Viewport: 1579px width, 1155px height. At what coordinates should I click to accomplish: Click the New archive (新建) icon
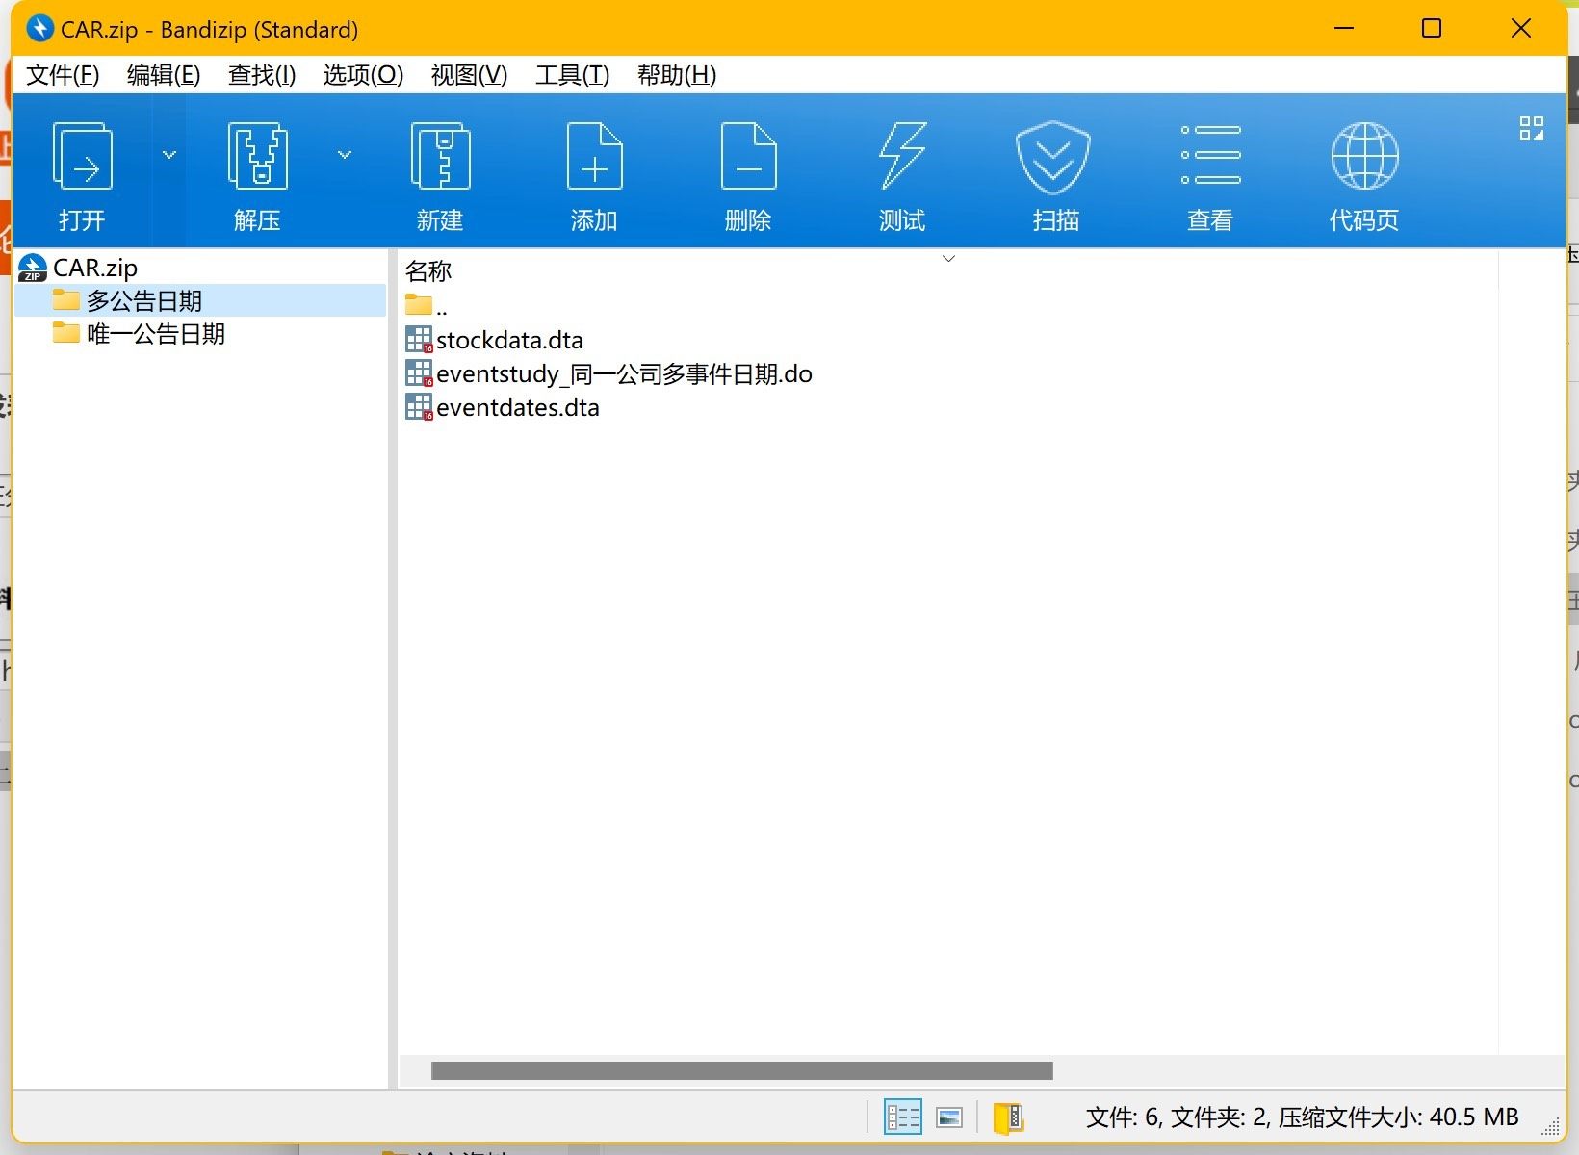(x=440, y=156)
